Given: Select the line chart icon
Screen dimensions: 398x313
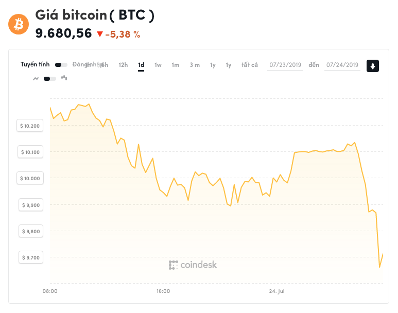Looking at the screenshot, I should [36, 79].
